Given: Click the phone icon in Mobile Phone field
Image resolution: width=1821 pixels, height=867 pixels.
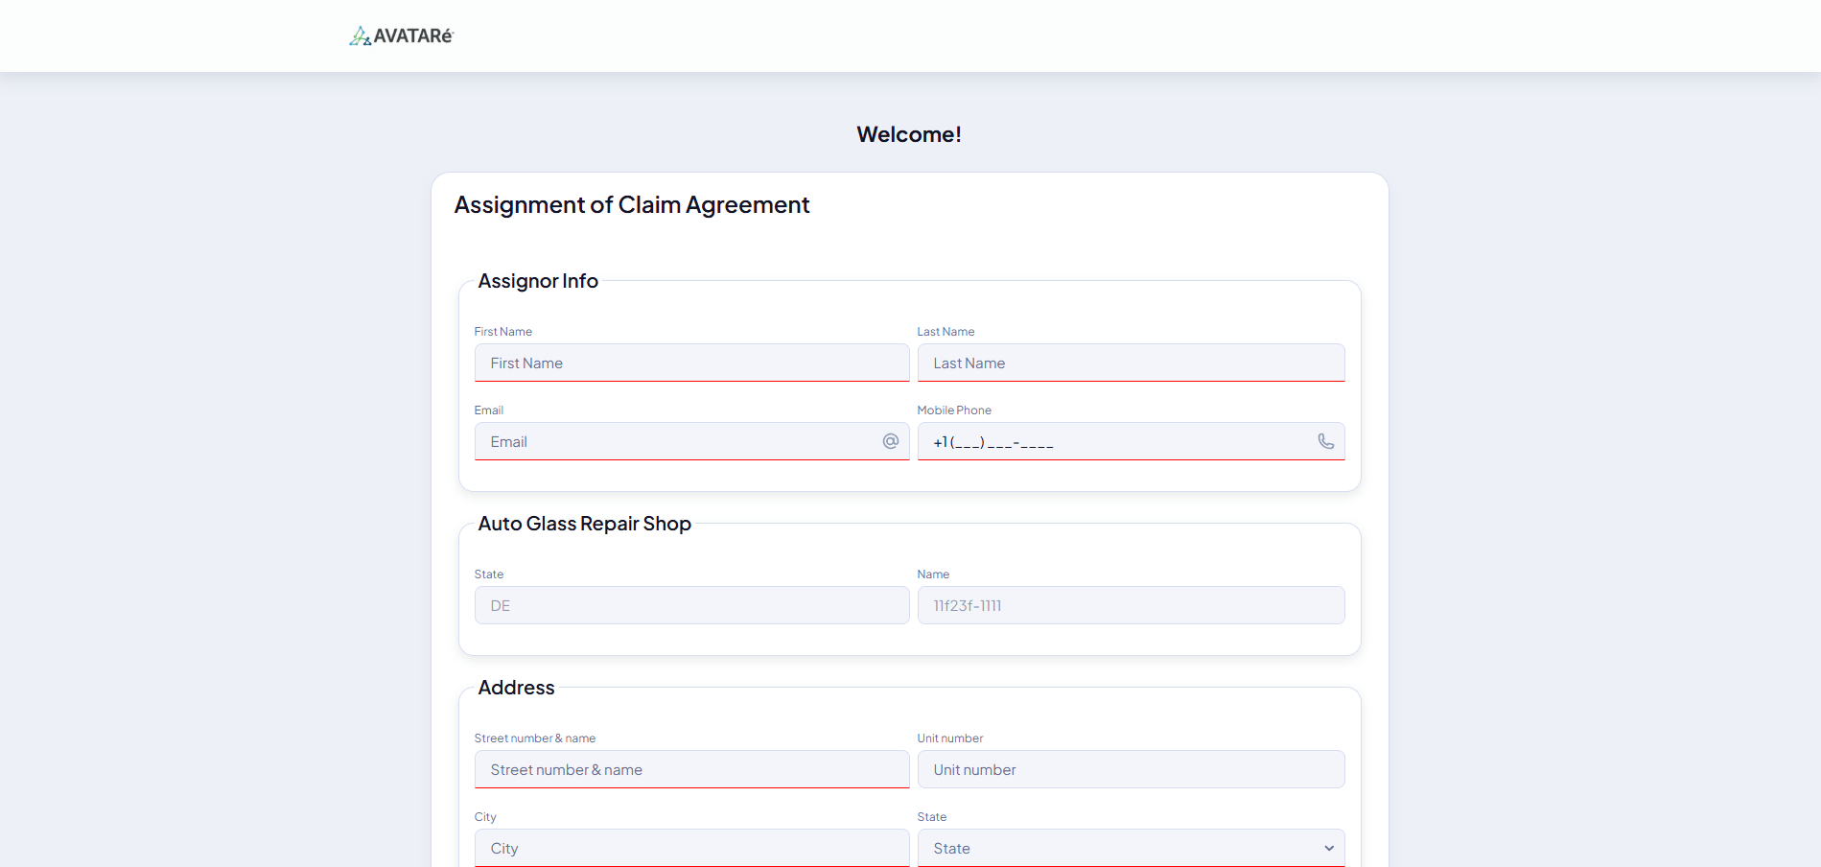Looking at the screenshot, I should pyautogui.click(x=1326, y=442).
